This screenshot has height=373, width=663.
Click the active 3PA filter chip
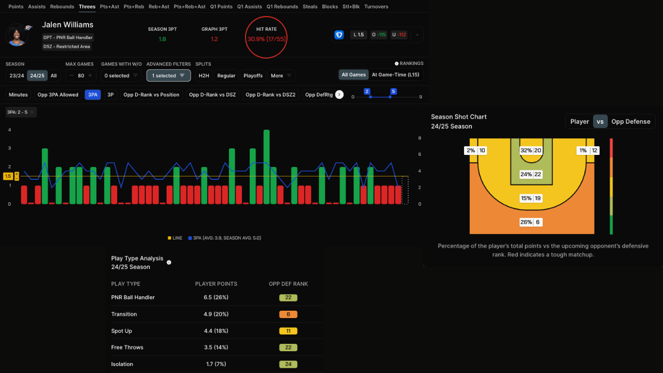(93, 95)
